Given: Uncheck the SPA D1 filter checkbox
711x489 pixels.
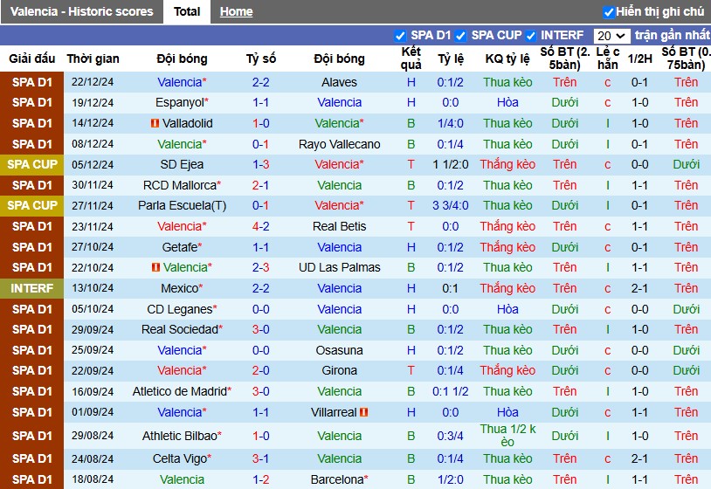Looking at the screenshot, I should (x=400, y=35).
